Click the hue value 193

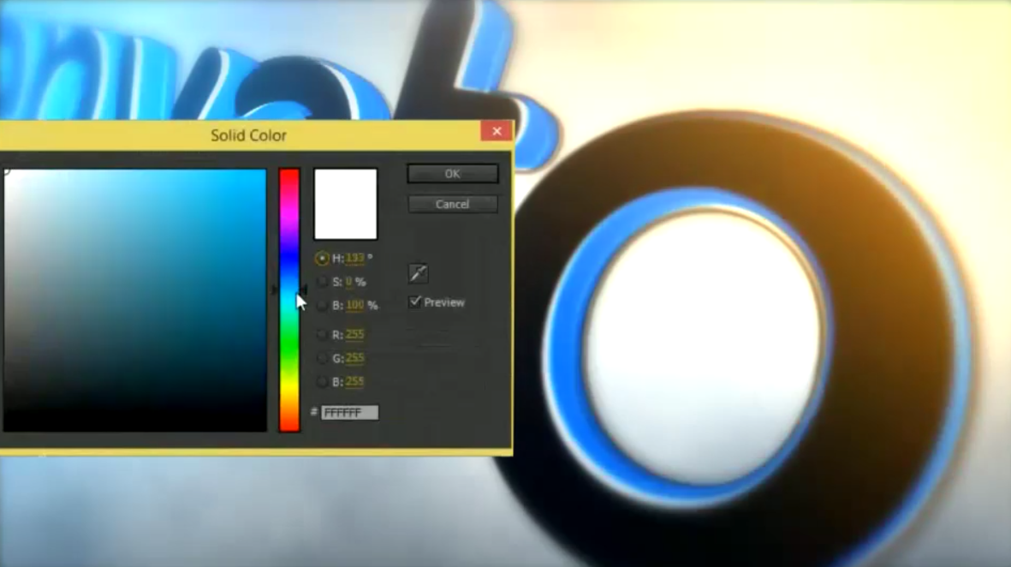(x=354, y=258)
